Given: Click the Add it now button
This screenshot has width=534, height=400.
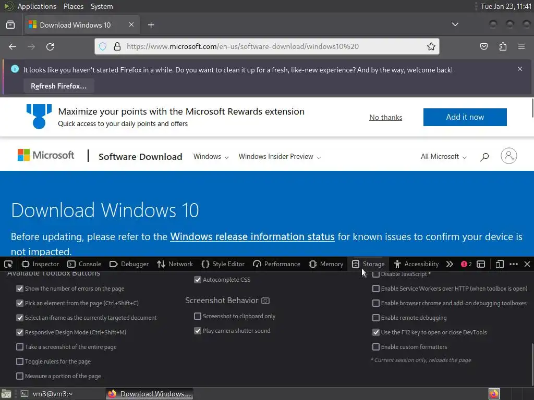Looking at the screenshot, I should (465, 117).
